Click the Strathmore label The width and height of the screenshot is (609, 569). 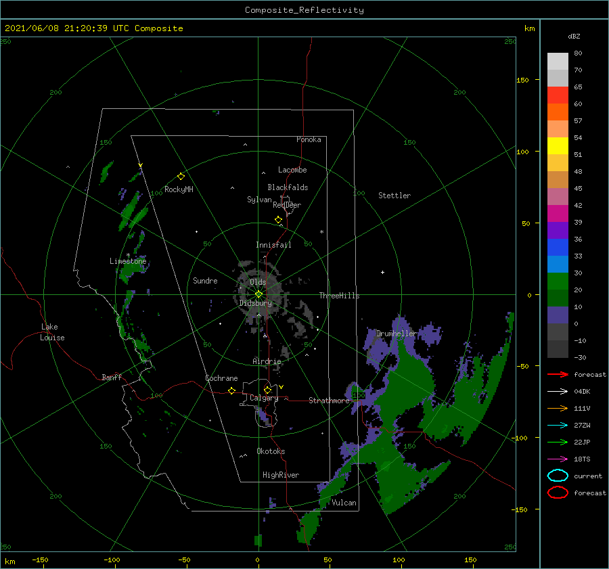point(329,401)
